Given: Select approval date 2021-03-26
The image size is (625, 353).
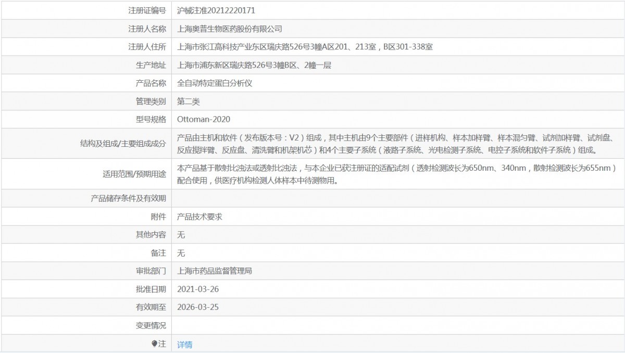Looking at the screenshot, I should point(197,289).
